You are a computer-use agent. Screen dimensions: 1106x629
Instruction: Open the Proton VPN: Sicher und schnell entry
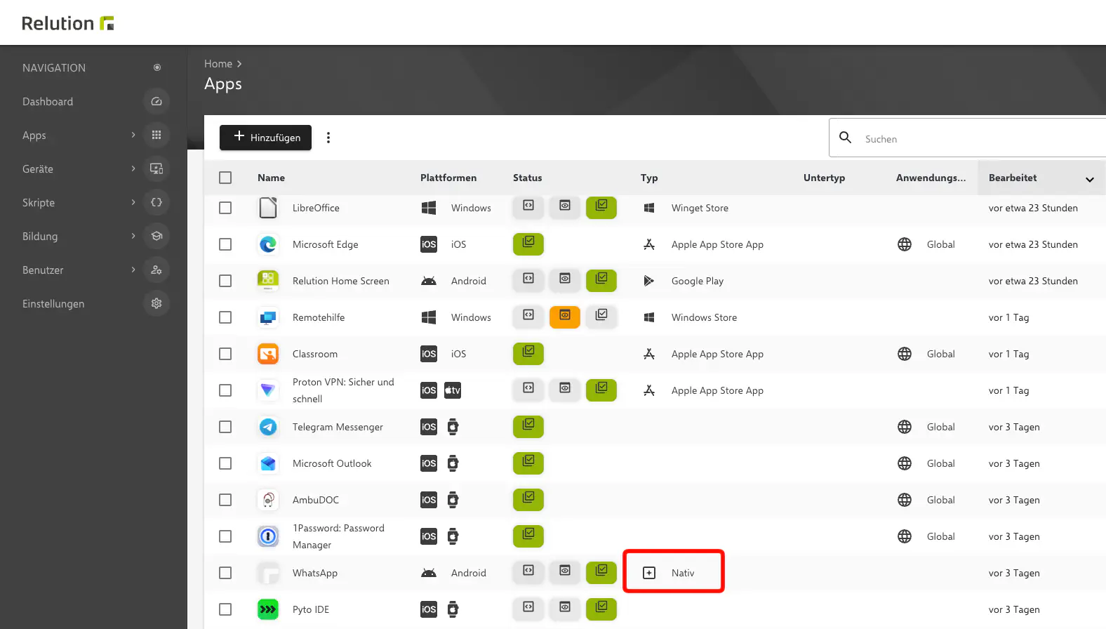pyautogui.click(x=343, y=390)
